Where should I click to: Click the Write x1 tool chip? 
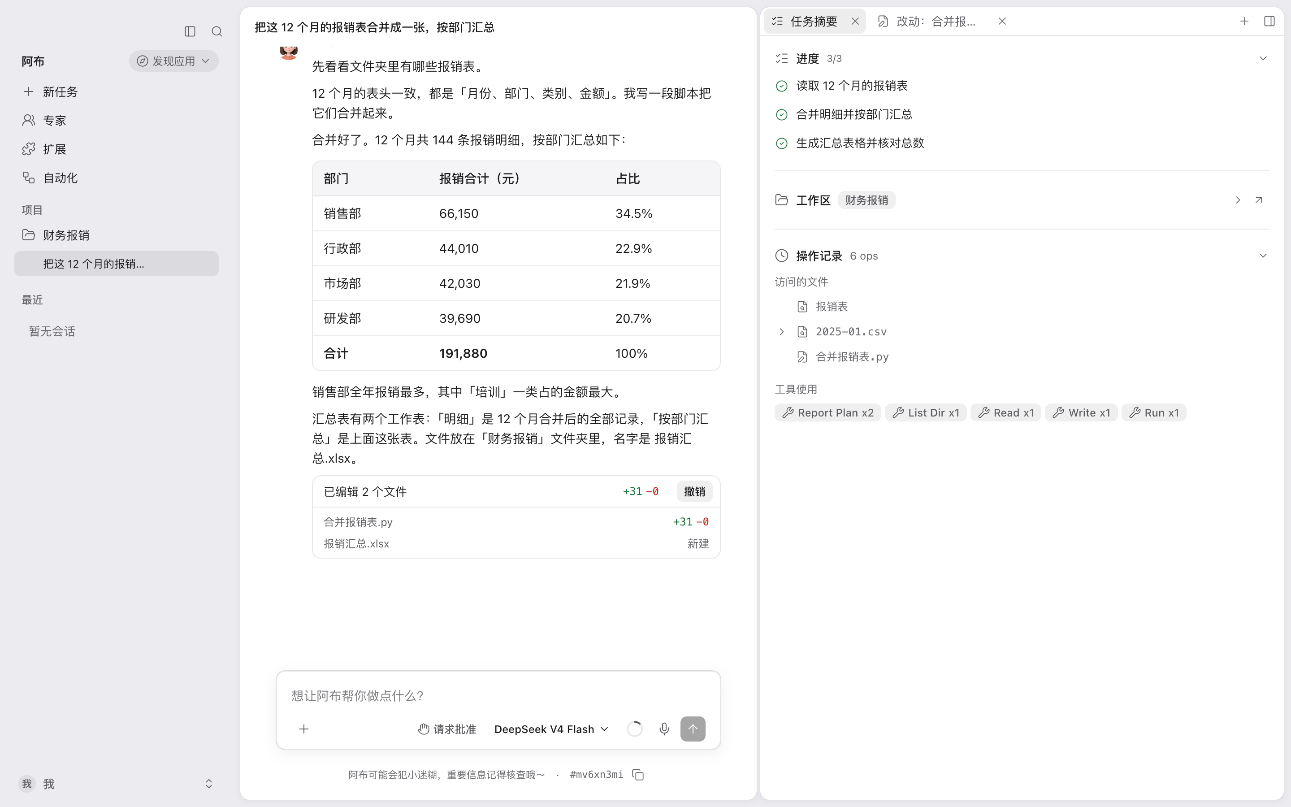coord(1081,412)
